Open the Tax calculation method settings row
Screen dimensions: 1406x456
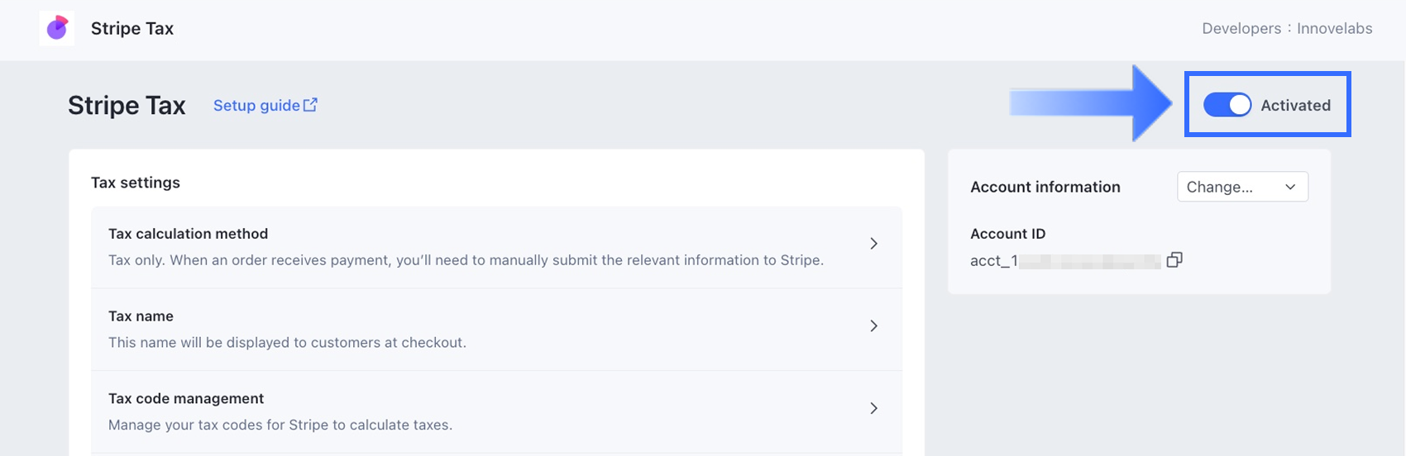496,247
